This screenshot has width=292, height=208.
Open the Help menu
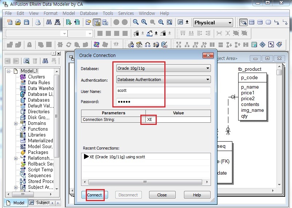click(x=164, y=13)
